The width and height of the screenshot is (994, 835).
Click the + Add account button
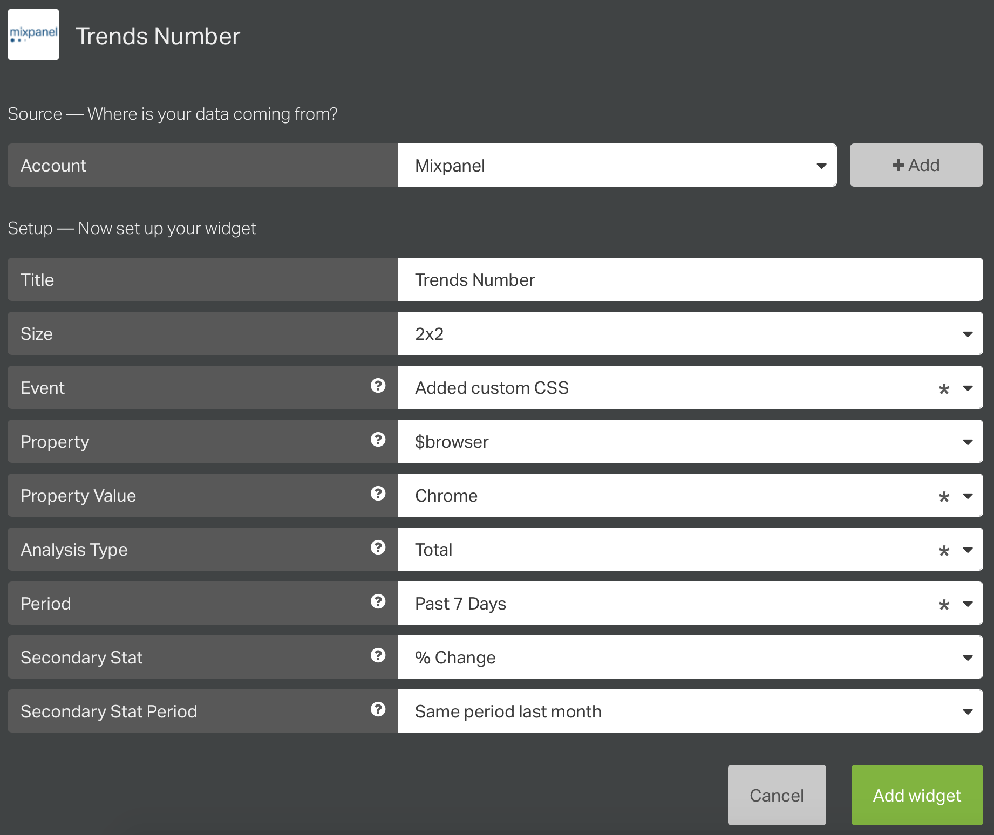point(916,165)
